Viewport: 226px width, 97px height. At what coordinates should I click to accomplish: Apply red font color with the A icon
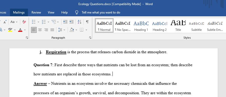(x=20, y=30)
